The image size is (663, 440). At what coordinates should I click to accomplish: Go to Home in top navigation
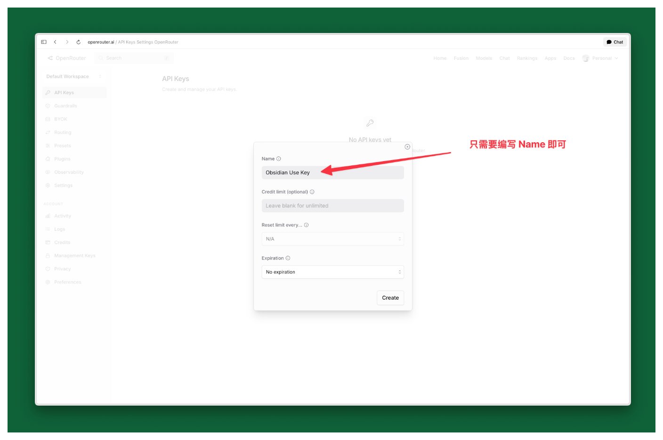[440, 58]
